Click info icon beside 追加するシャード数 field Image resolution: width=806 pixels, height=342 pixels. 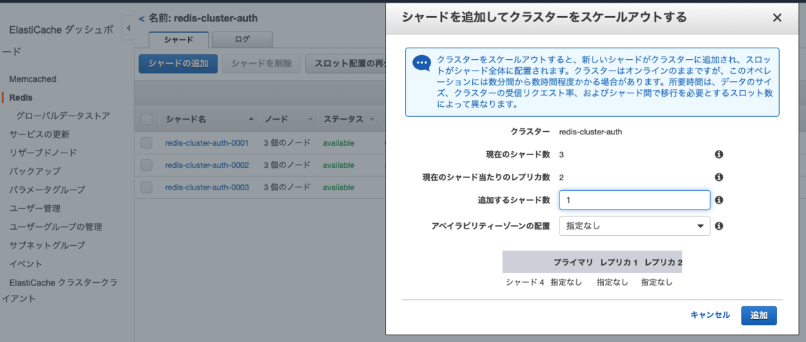(x=719, y=200)
